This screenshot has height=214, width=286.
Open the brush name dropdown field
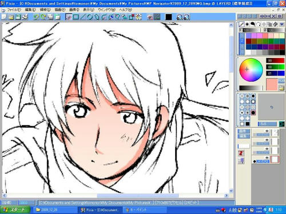click(267, 124)
